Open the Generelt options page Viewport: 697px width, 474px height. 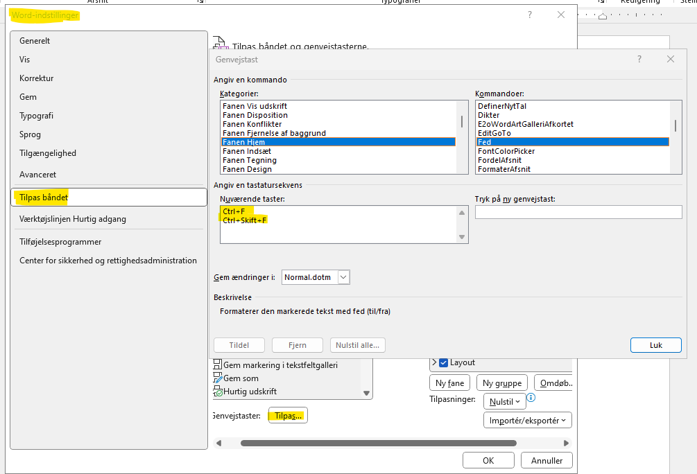(x=109, y=41)
